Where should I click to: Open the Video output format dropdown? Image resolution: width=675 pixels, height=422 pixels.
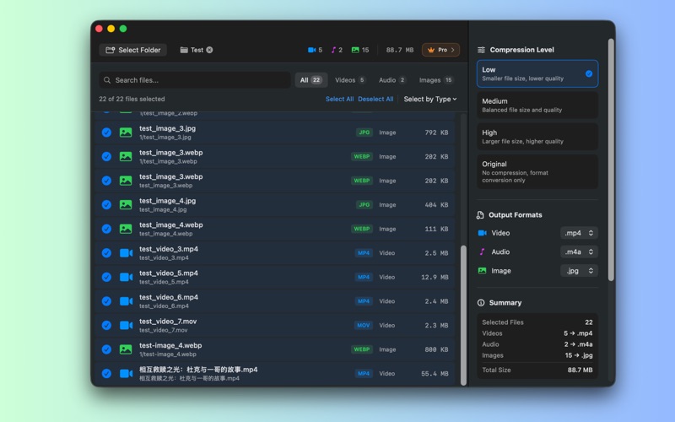pyautogui.click(x=579, y=233)
